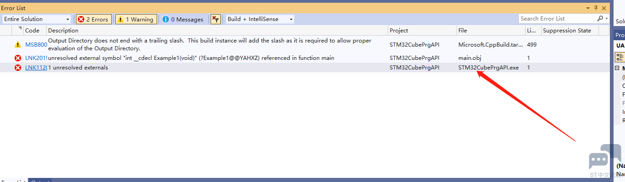
Task: Open the Error List window position menu arrow
Action: click(x=588, y=8)
